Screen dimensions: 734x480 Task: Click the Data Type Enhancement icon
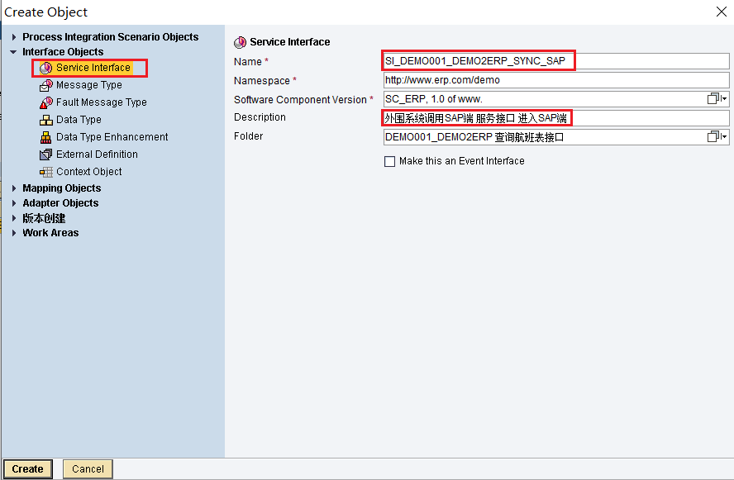[46, 137]
